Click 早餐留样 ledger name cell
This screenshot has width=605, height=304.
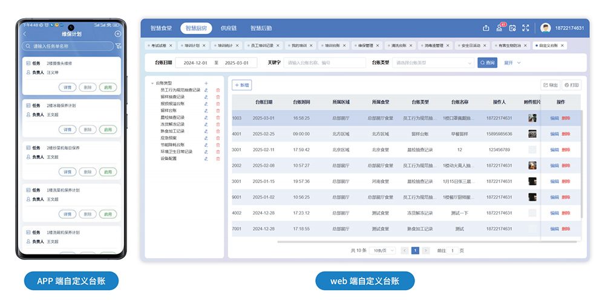pos(460,134)
